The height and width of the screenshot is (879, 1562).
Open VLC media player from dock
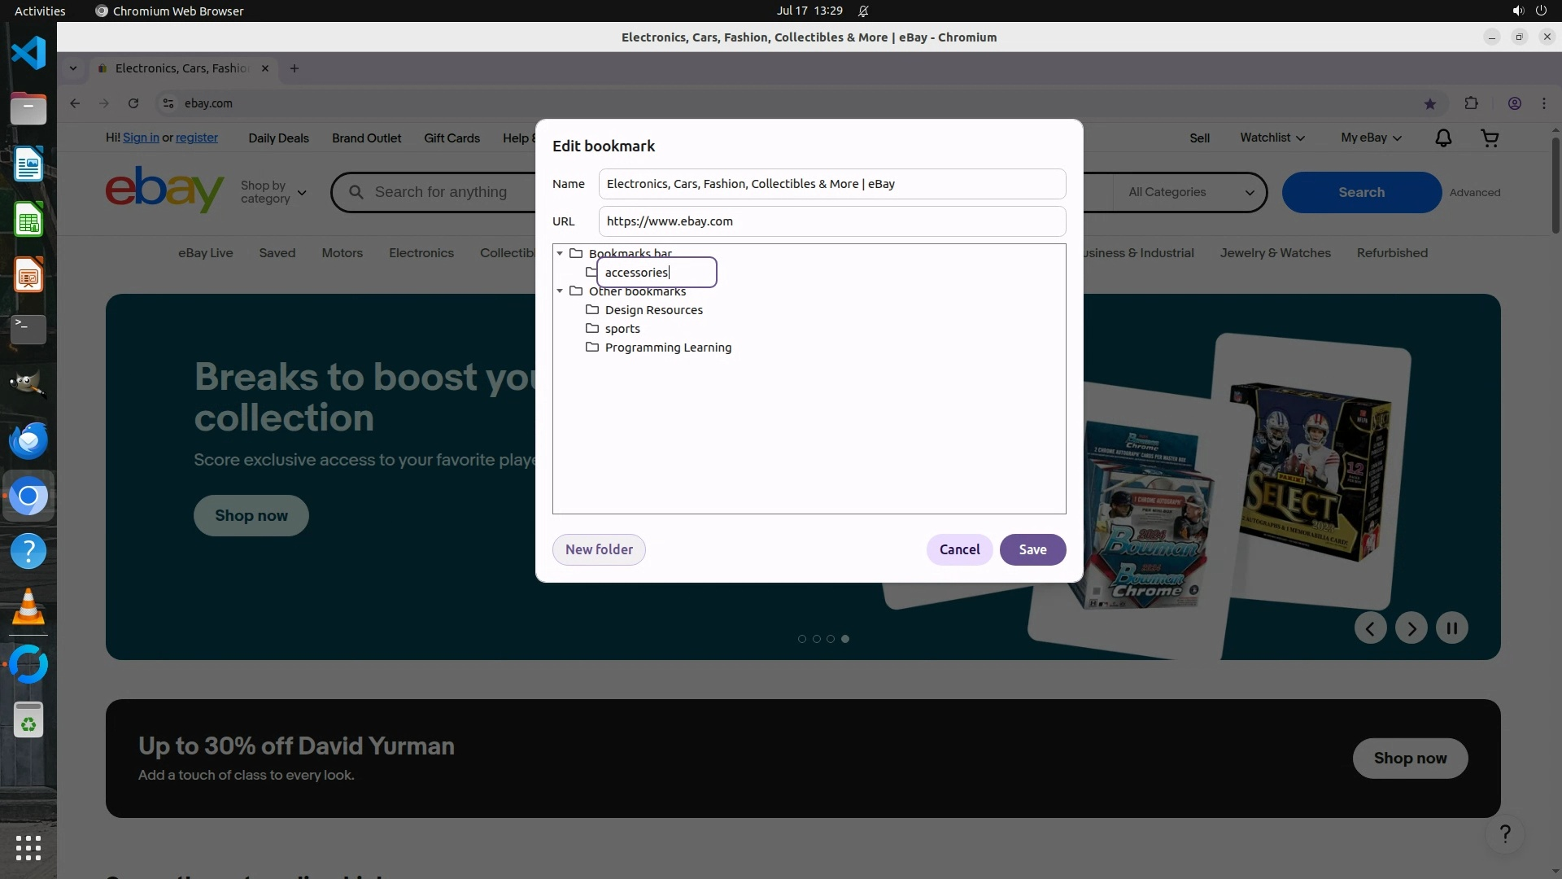point(28,607)
